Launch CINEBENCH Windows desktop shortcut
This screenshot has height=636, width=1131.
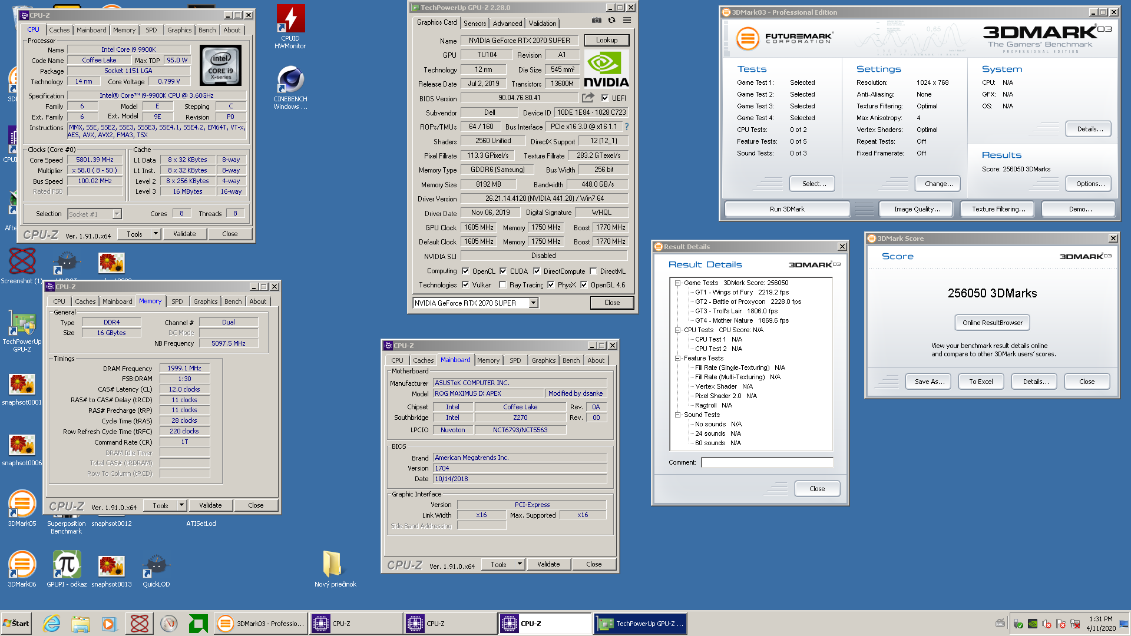point(290,87)
